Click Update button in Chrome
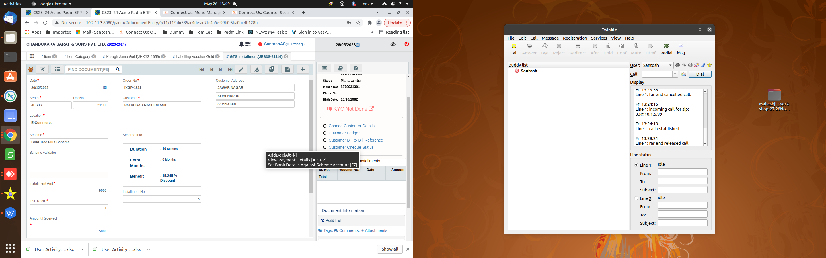Image resolution: width=826 pixels, height=258 pixels. click(x=397, y=23)
